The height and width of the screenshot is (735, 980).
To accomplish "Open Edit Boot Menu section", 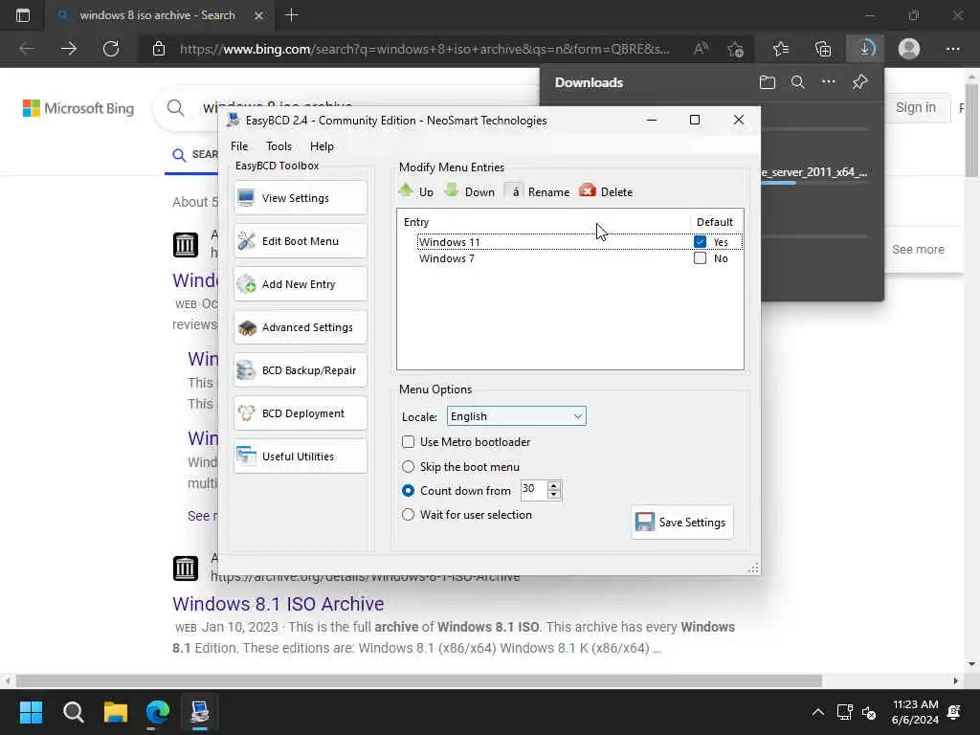I will tap(300, 241).
